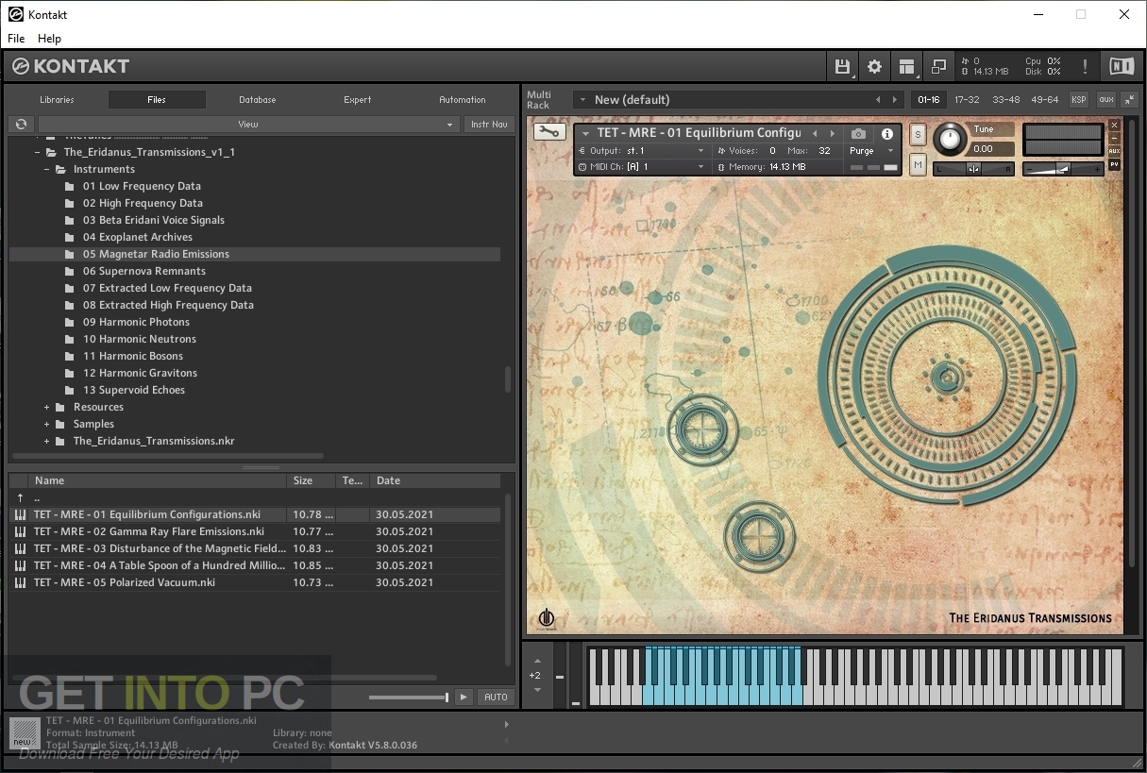Show rack page 49-64
The height and width of the screenshot is (773, 1147).
click(1045, 99)
